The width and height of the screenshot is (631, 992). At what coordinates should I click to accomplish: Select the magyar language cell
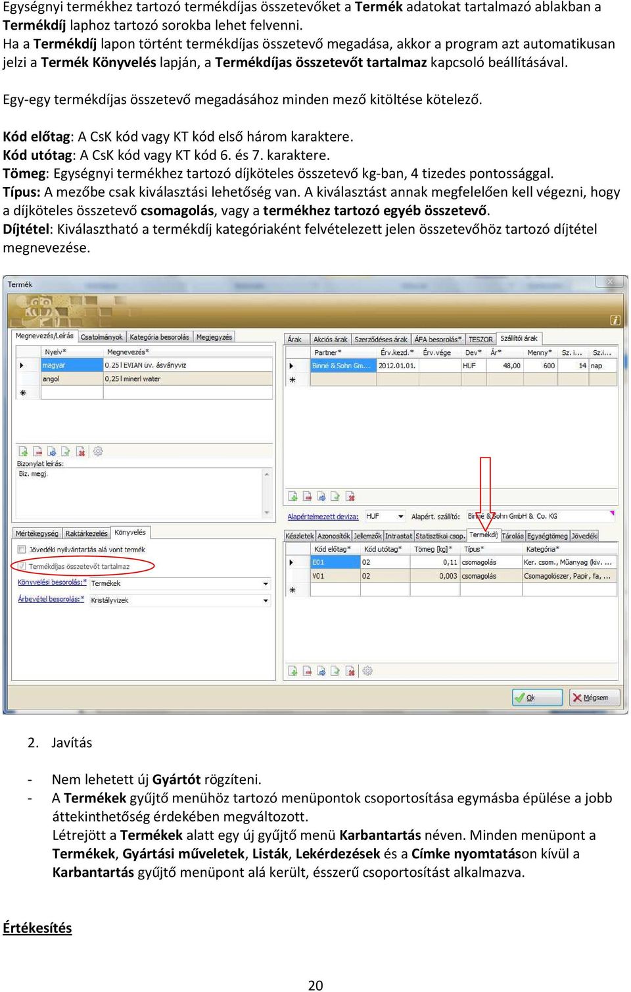click(x=72, y=365)
